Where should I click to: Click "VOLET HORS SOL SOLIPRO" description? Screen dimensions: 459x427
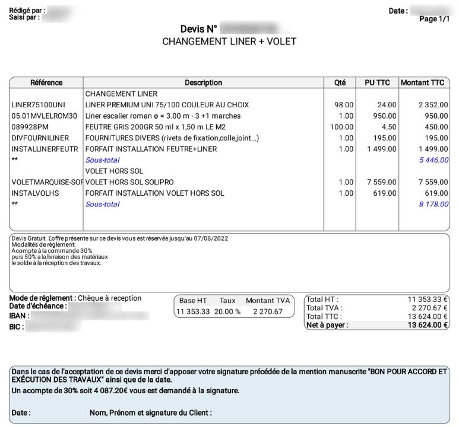click(x=129, y=182)
